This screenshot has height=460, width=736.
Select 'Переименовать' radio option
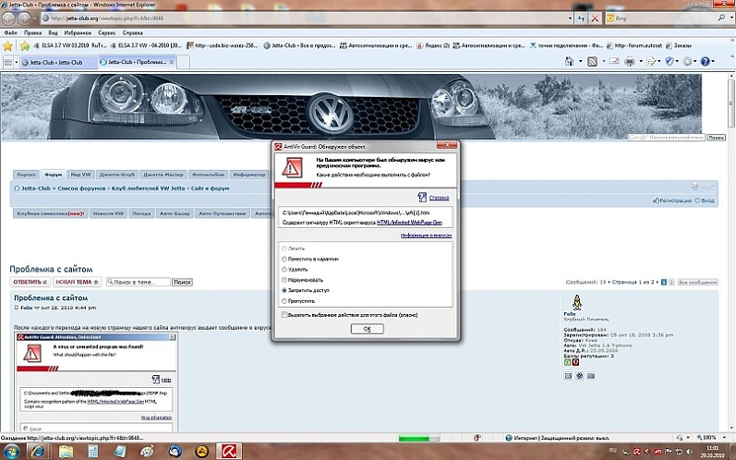(284, 280)
